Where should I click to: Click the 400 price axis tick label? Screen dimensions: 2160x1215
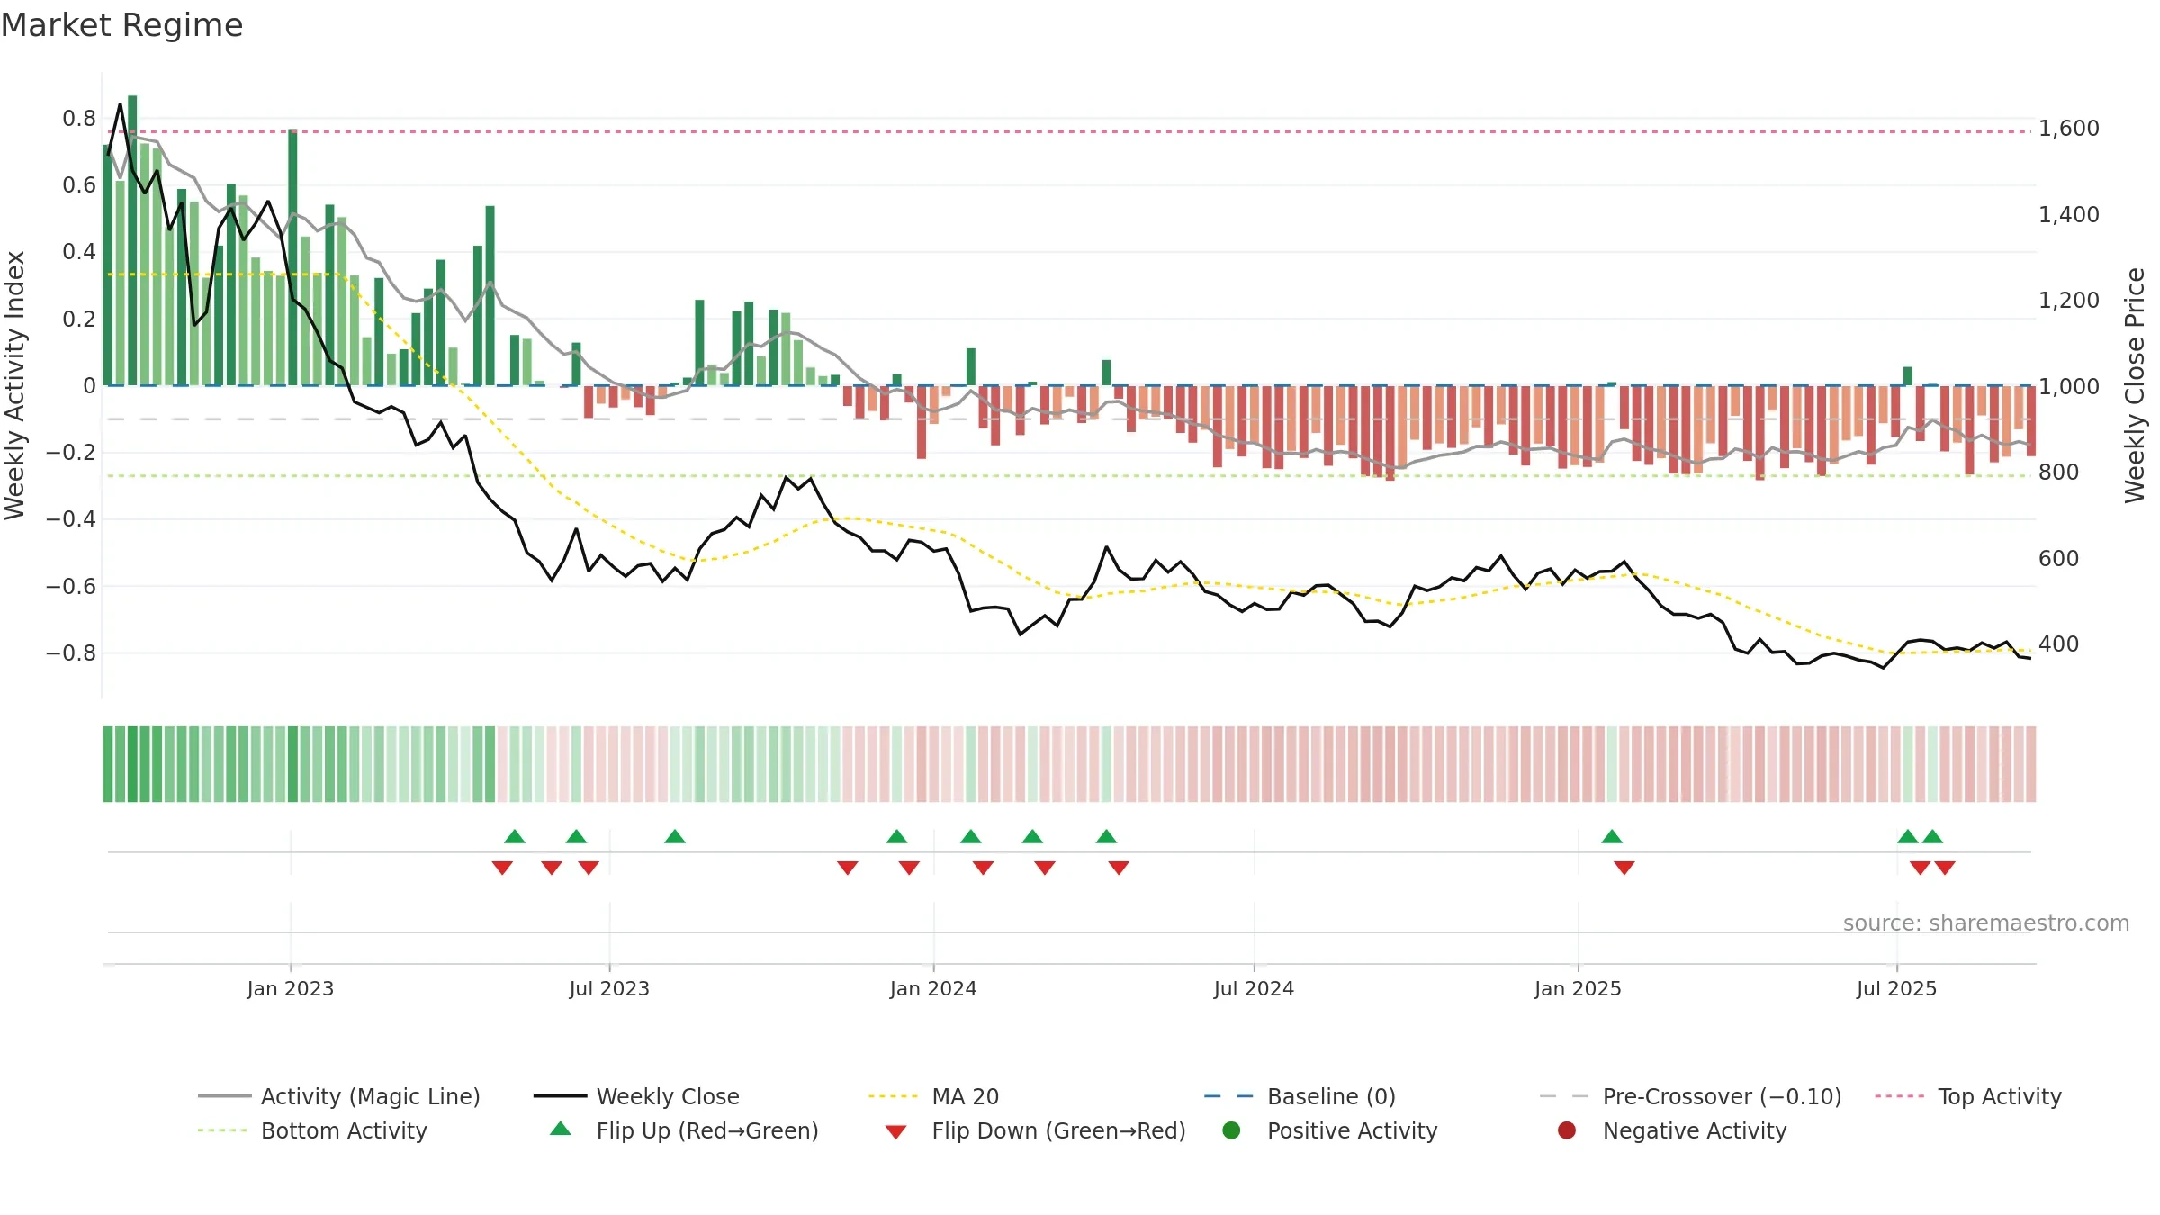pos(2058,643)
